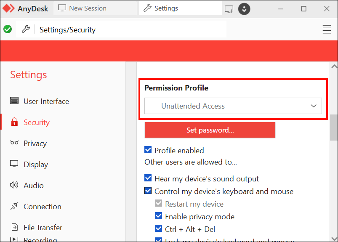This screenshot has width=338, height=242.
Task: Click the wrench icon beside Settings/Security
Action: 26,29
